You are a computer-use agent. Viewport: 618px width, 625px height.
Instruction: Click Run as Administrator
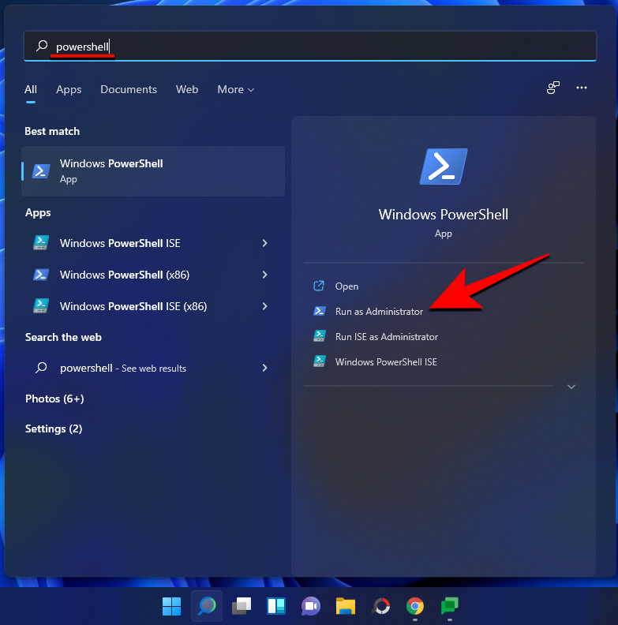(379, 311)
